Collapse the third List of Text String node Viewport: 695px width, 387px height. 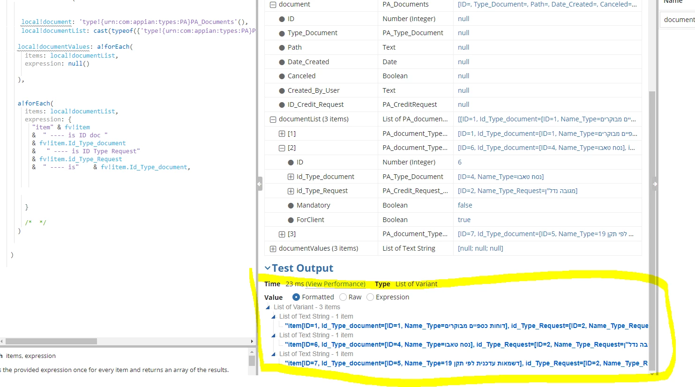[274, 354]
